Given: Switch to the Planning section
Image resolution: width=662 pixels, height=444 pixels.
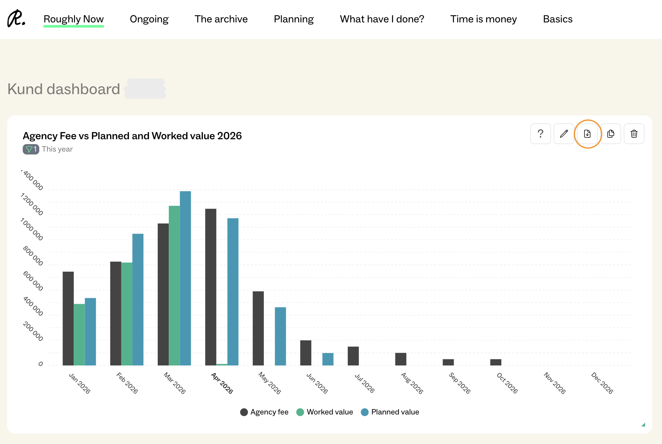Looking at the screenshot, I should pos(294,19).
